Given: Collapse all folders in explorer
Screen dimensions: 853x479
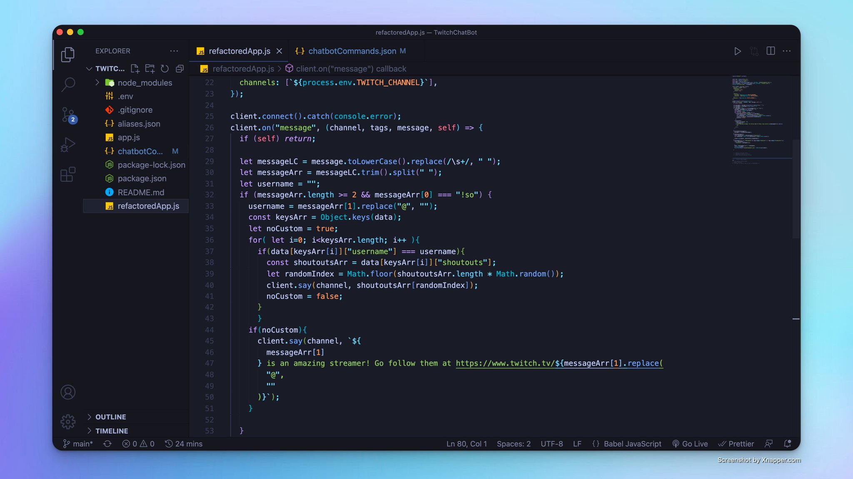Looking at the screenshot, I should [x=180, y=69].
